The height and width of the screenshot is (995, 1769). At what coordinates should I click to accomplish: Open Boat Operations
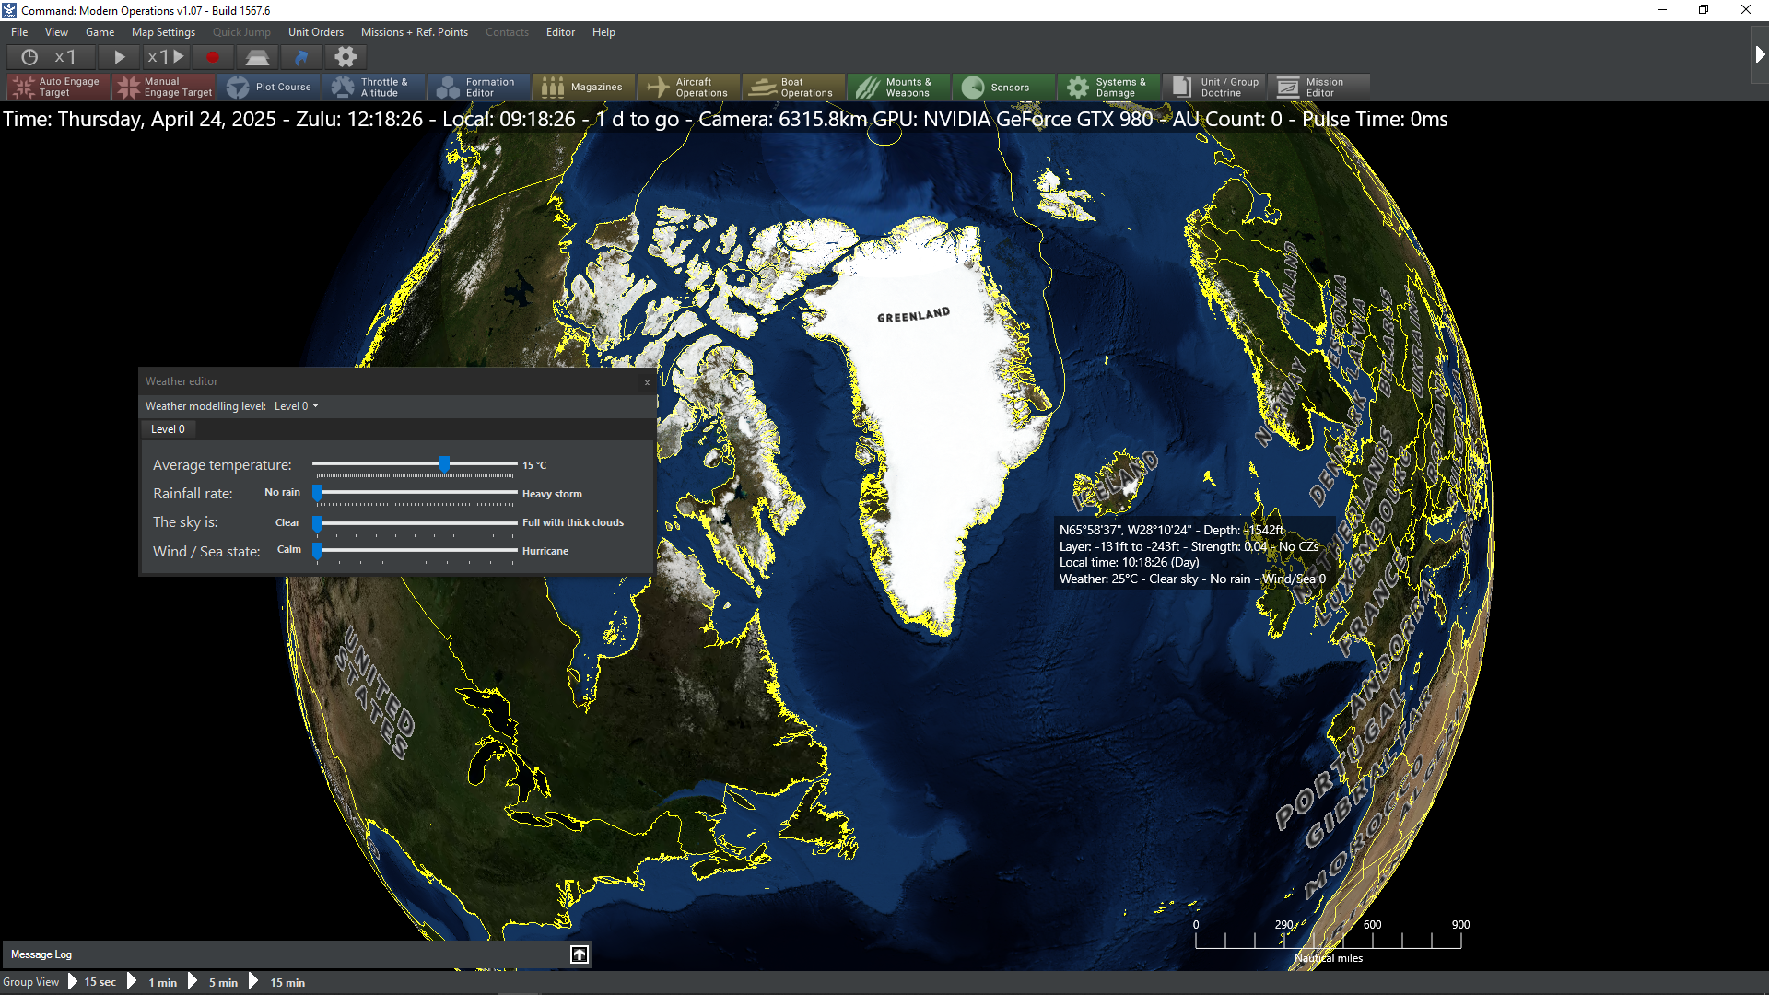(x=794, y=87)
